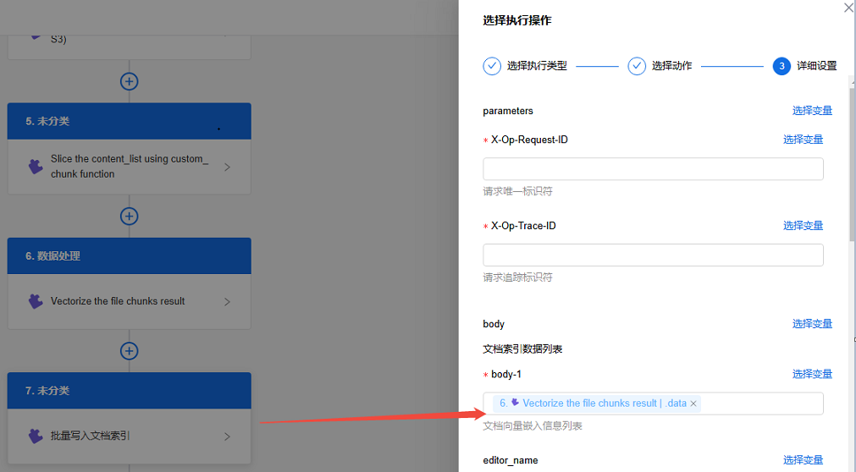Click the 请求唯一标识符 hint text
Screen dimensions: 856x472
point(517,191)
